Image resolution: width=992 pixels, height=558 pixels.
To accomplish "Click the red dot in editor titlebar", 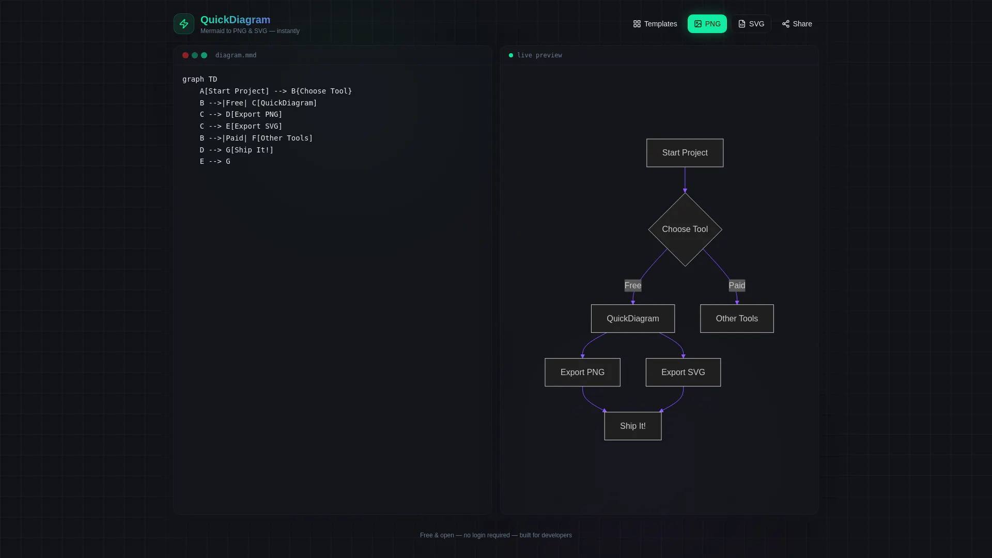I will pyautogui.click(x=185, y=55).
